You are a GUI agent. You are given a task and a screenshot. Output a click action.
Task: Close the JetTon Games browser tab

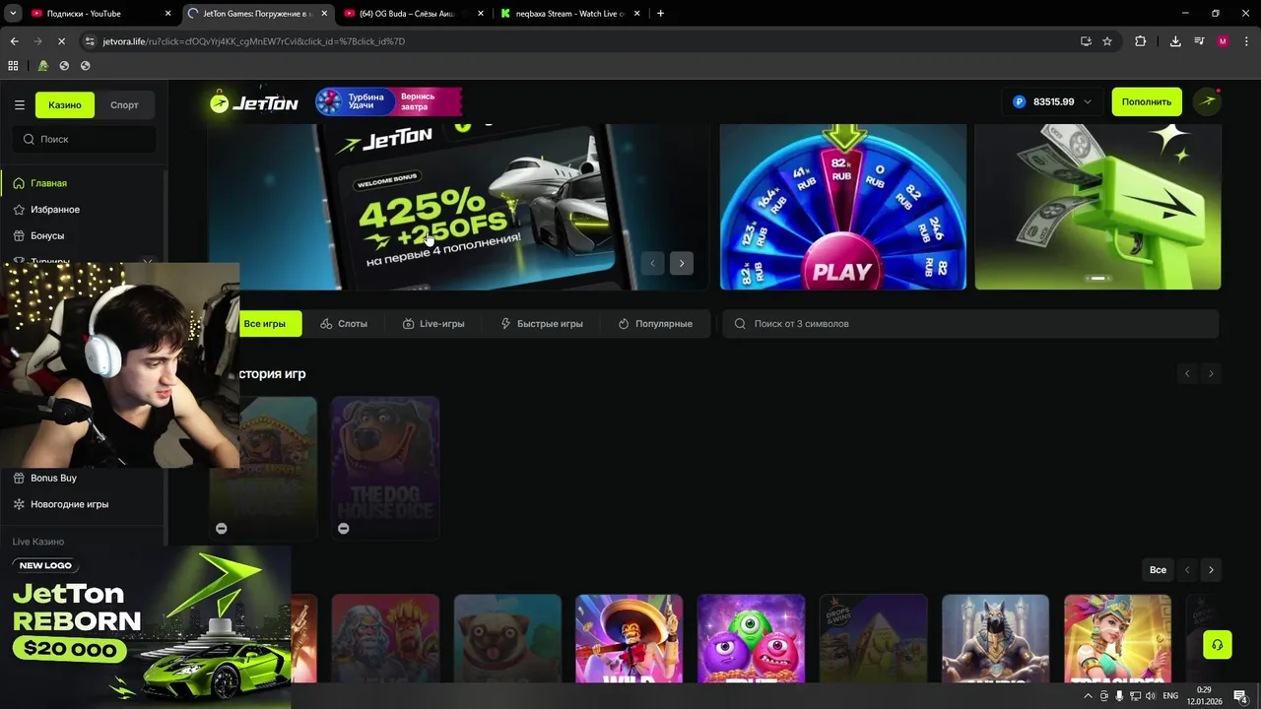pyautogui.click(x=324, y=14)
